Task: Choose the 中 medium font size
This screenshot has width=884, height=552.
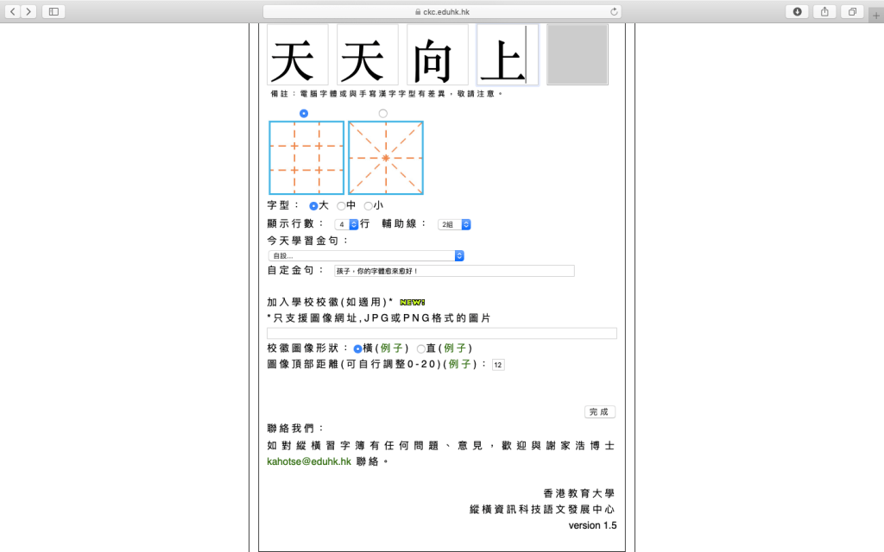Action: pyautogui.click(x=342, y=206)
